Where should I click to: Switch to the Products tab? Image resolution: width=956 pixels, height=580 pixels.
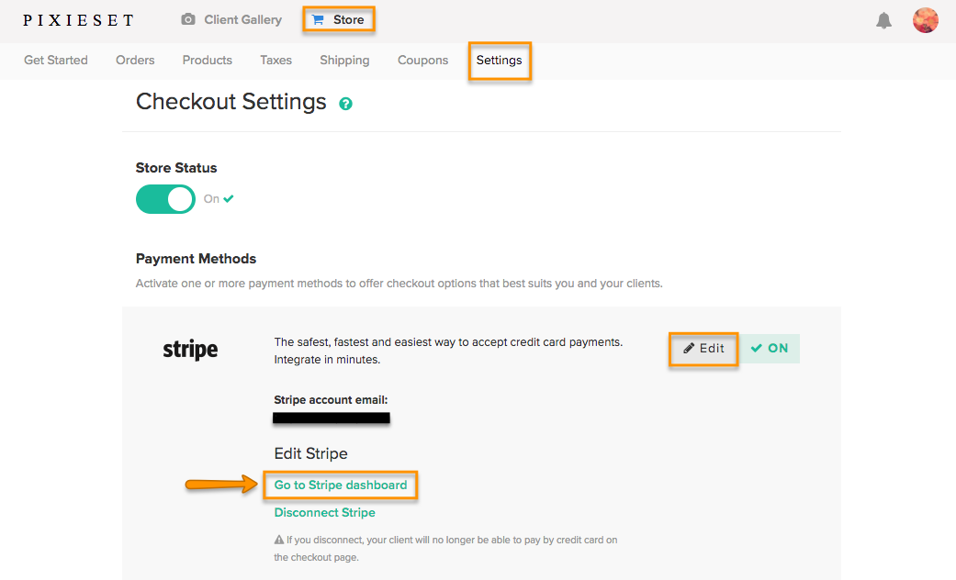(208, 61)
